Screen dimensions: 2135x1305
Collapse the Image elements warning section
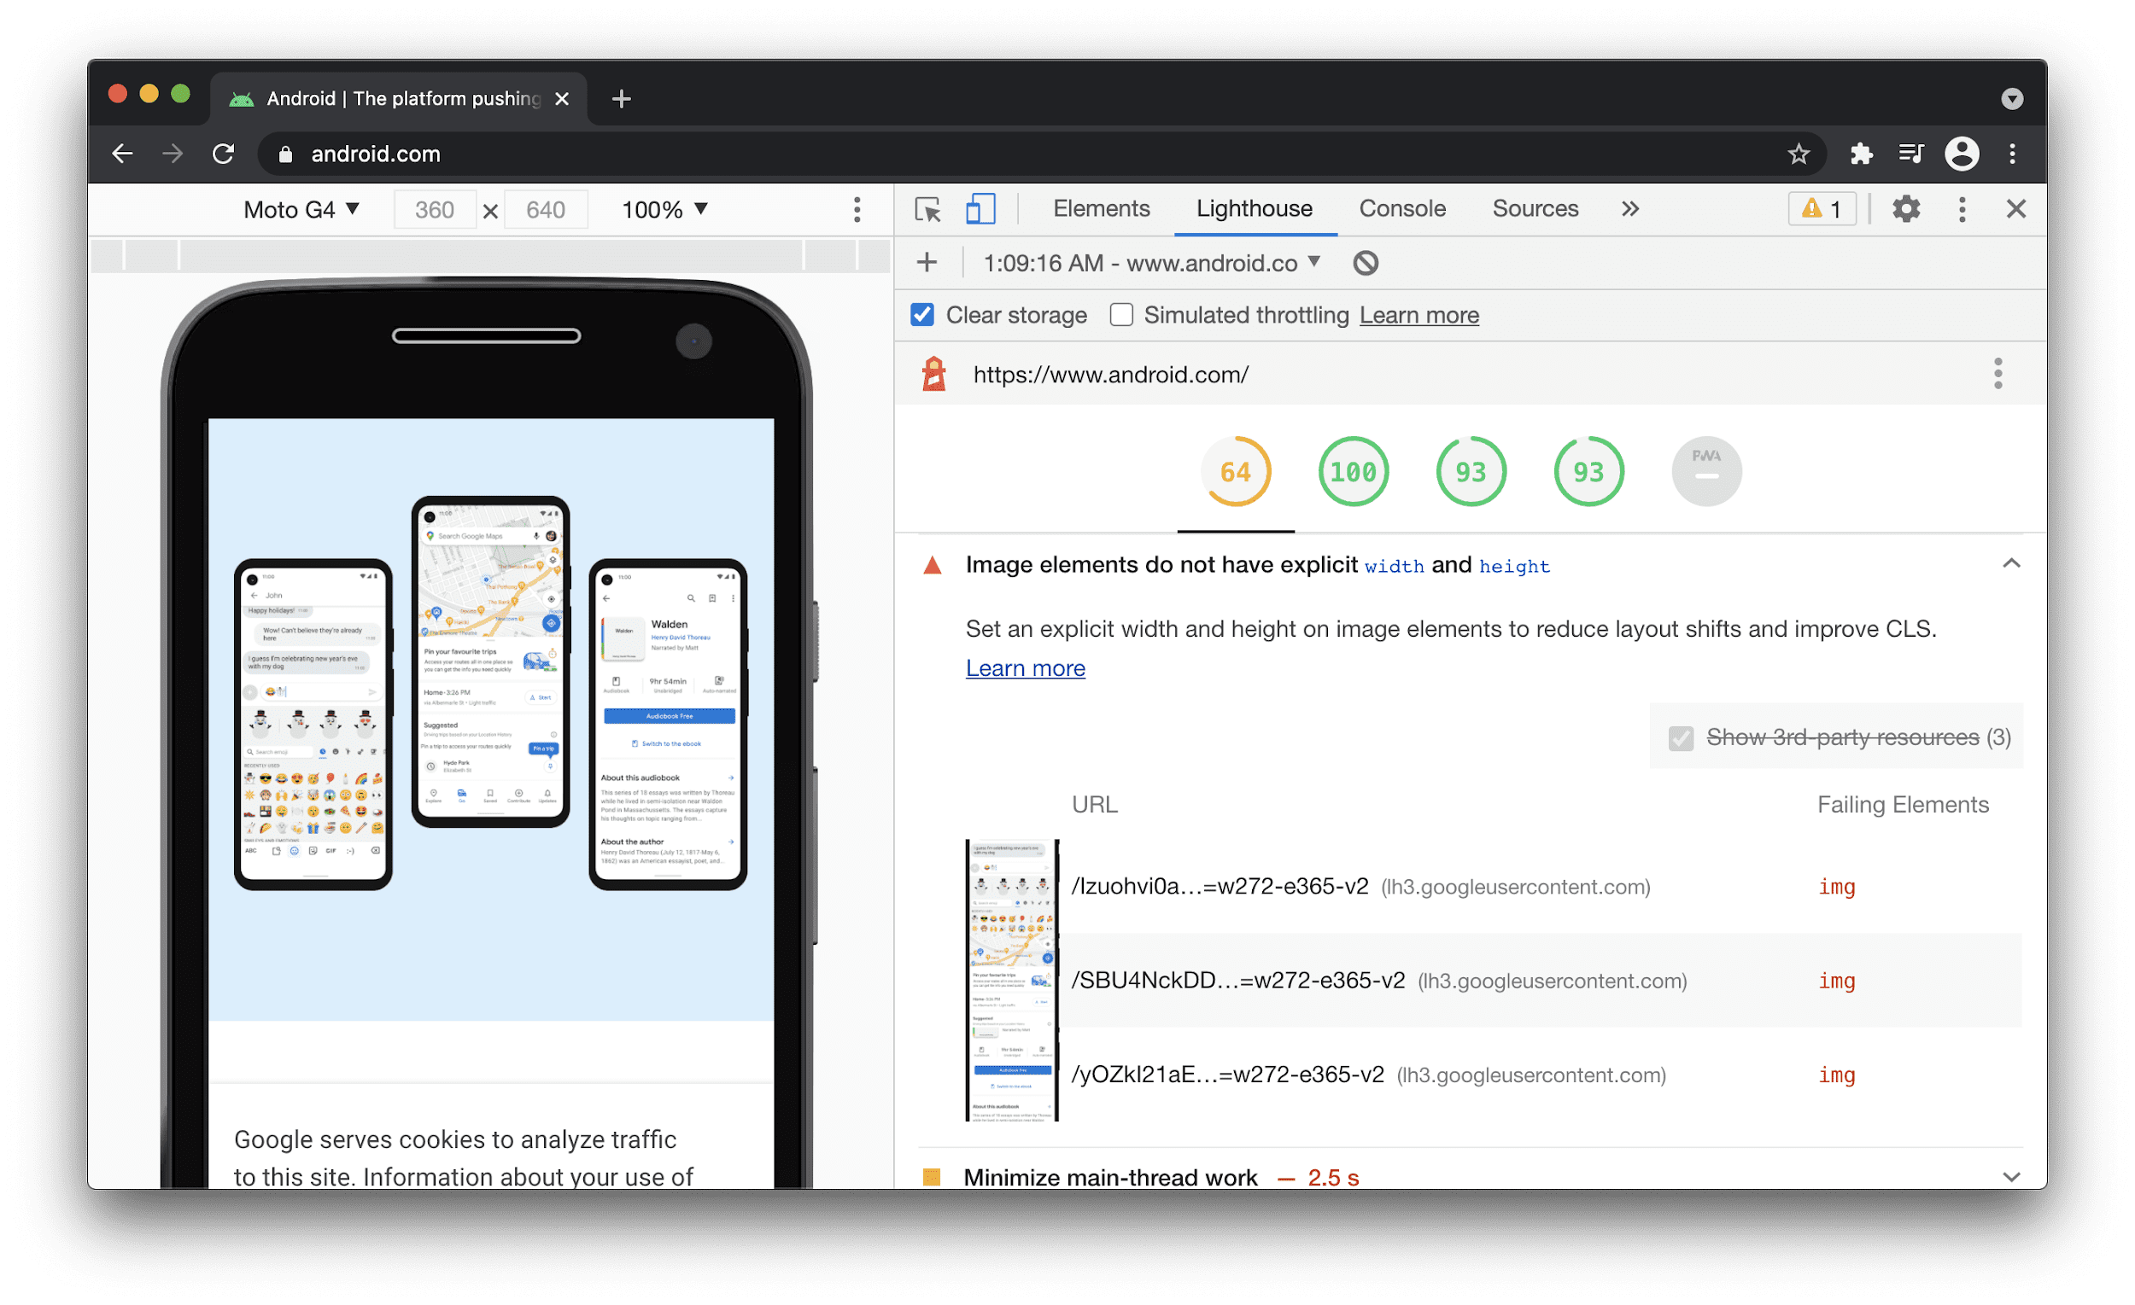[2011, 564]
